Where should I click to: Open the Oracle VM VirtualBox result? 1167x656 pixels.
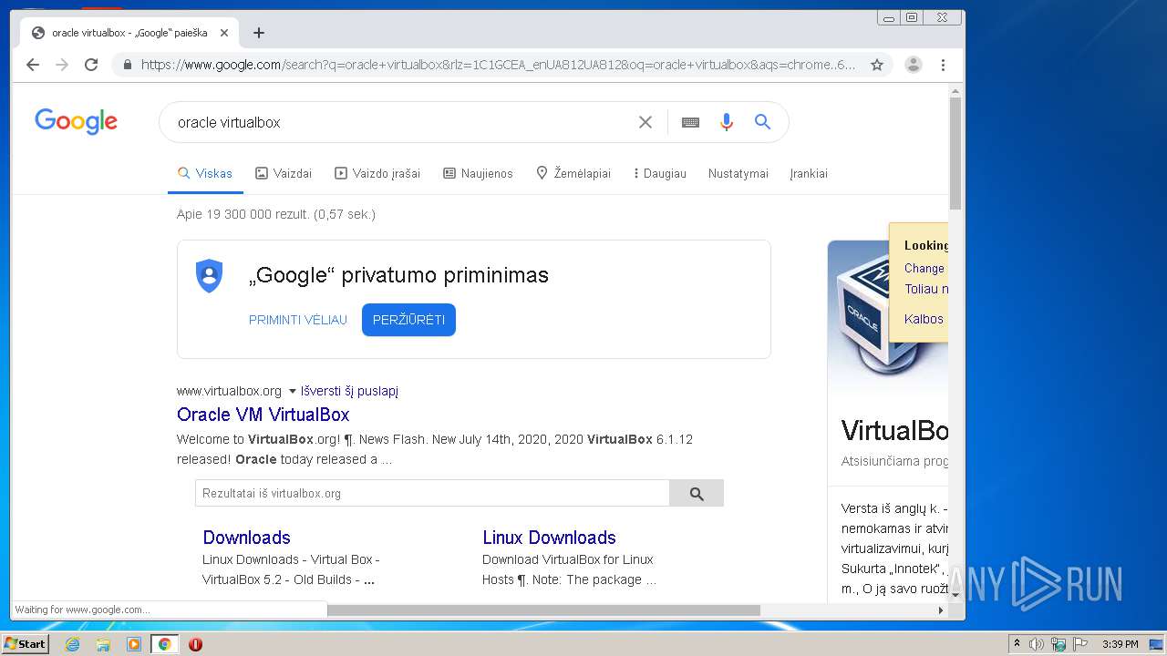point(263,415)
